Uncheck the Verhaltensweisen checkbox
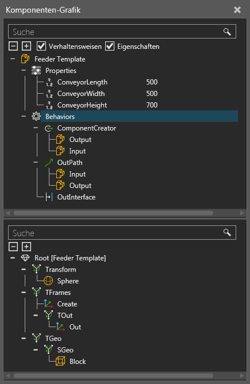The image size is (250, 384). [x=41, y=46]
